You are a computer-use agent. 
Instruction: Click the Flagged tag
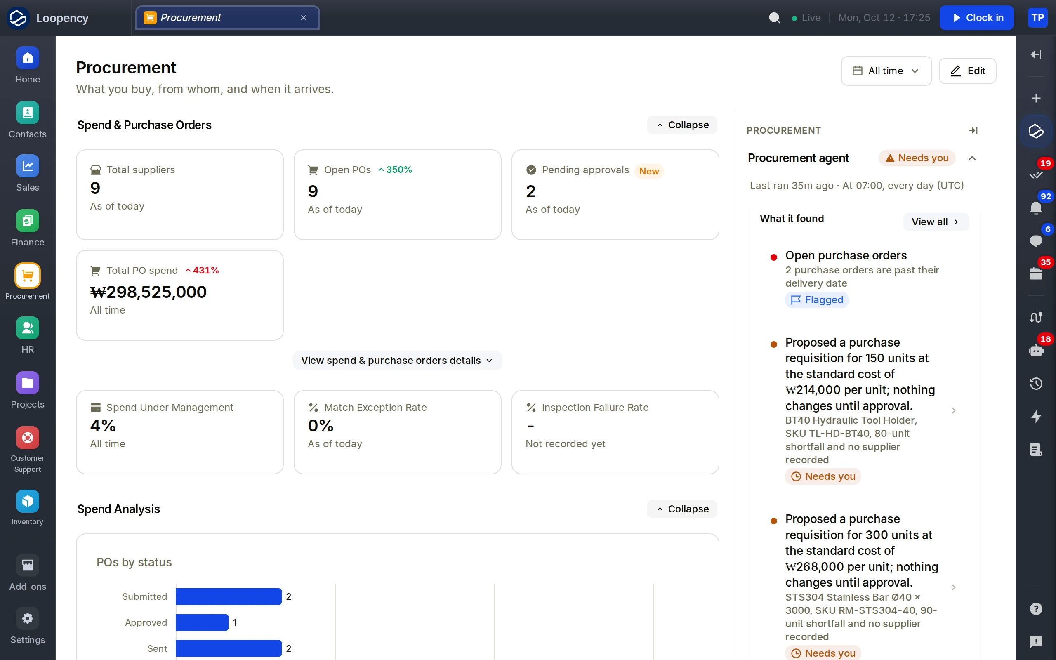pyautogui.click(x=816, y=300)
